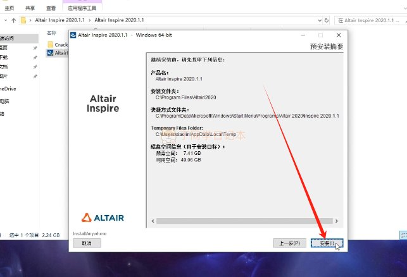407x277 pixels.
Task: Open 文档 documents in quick access
Action: pyautogui.click(x=4, y=66)
